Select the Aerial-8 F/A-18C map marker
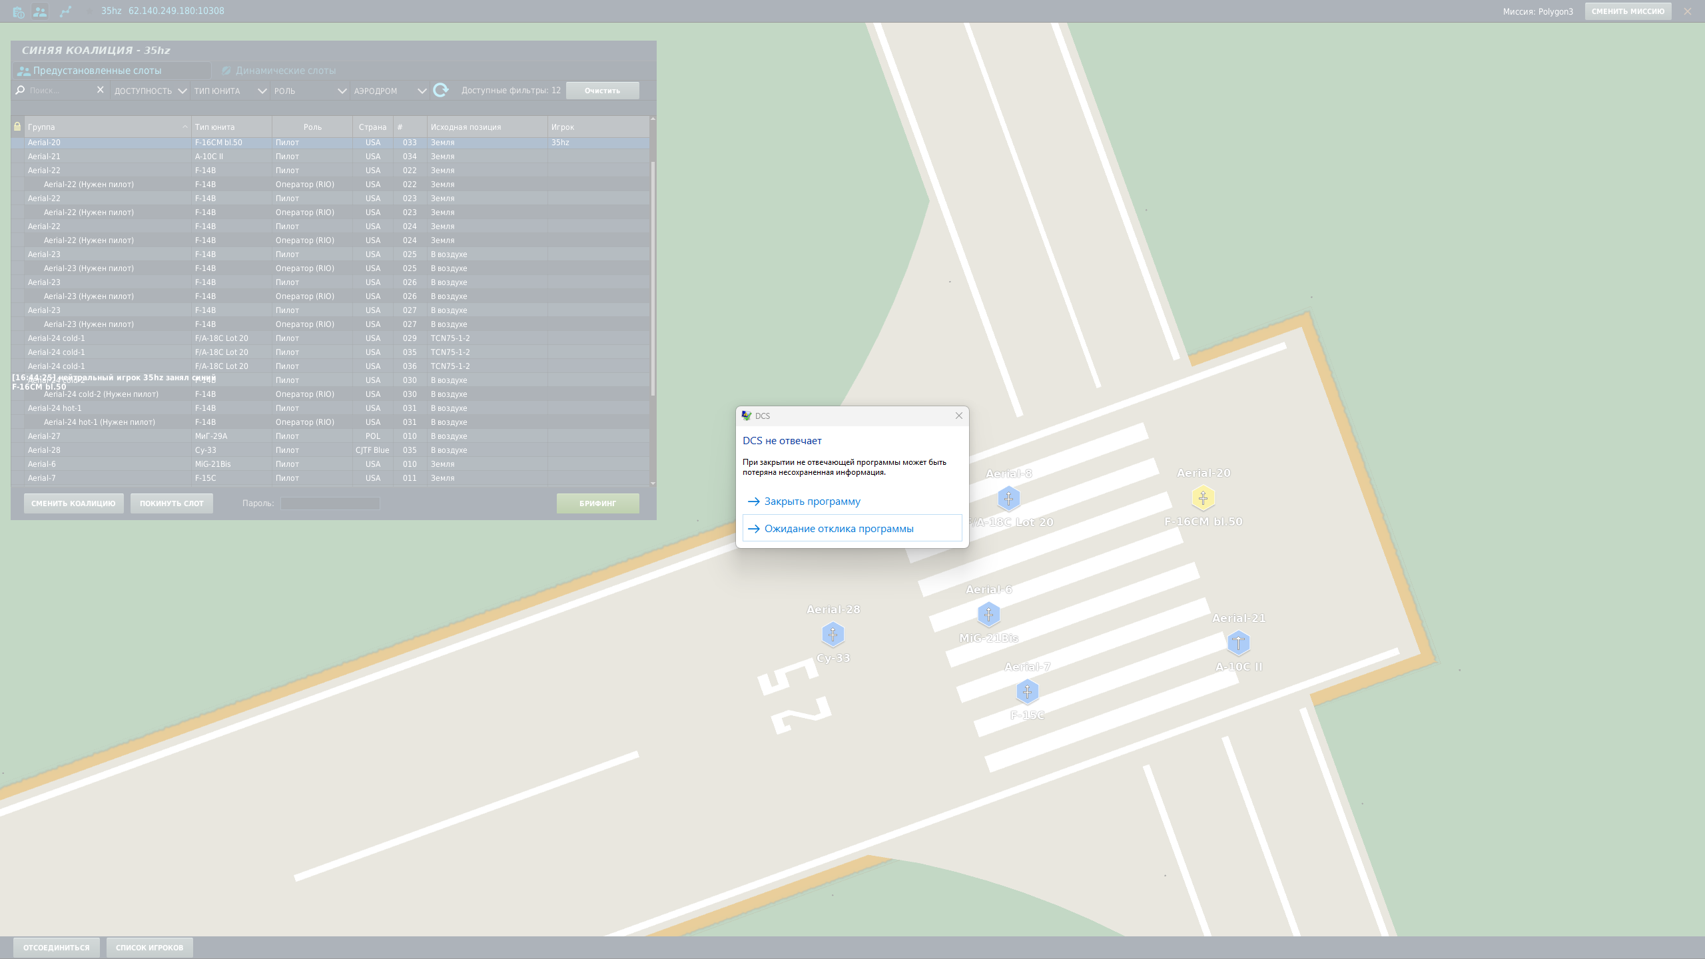The width and height of the screenshot is (1705, 959). point(1008,498)
